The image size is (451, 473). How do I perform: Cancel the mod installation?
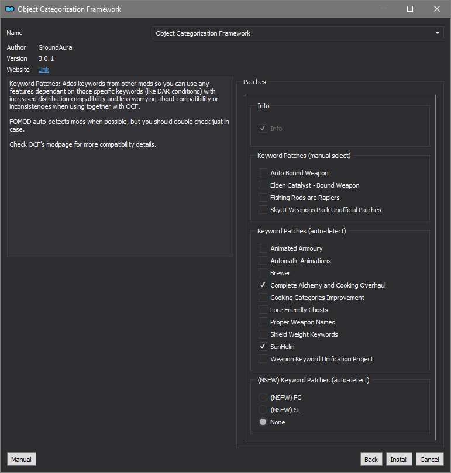point(429,459)
